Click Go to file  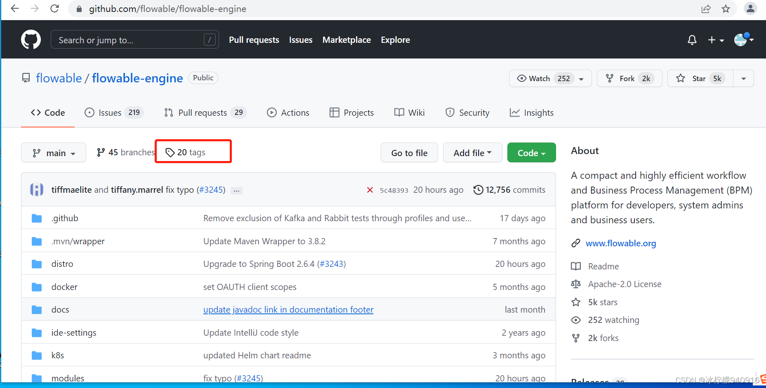tap(409, 153)
